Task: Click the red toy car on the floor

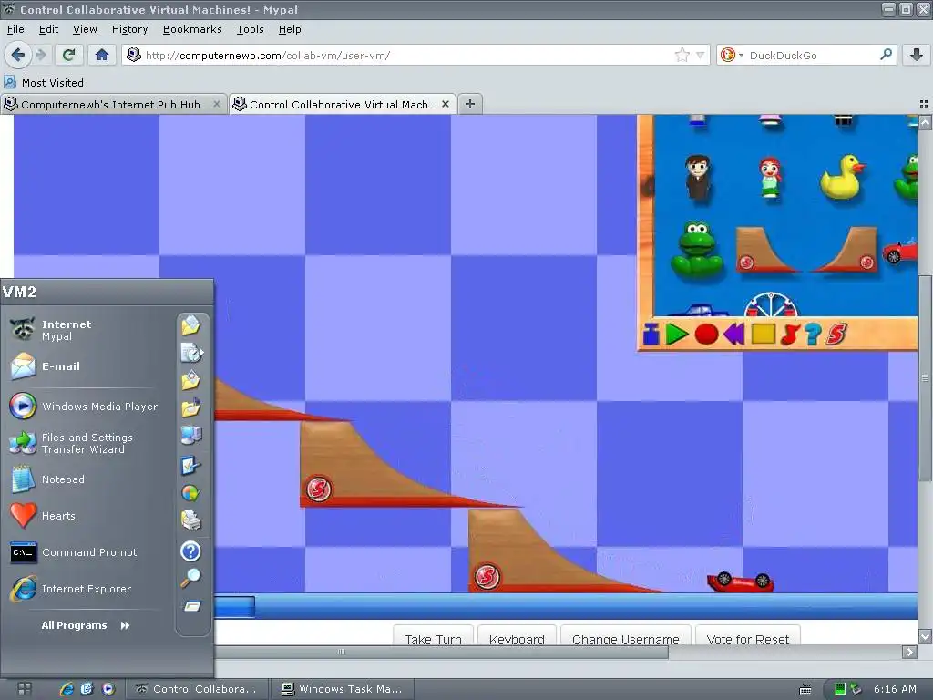Action: click(741, 582)
